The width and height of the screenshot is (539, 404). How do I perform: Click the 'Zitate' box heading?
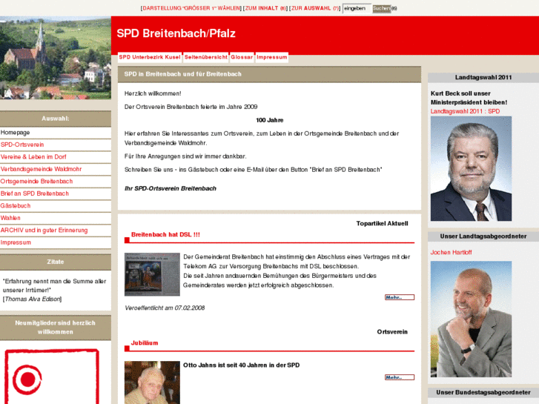click(x=56, y=262)
